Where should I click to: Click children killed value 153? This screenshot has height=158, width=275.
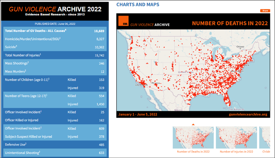click(101, 80)
